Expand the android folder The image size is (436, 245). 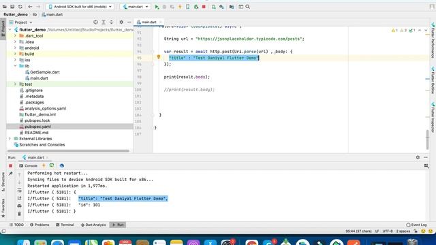tap(15, 48)
